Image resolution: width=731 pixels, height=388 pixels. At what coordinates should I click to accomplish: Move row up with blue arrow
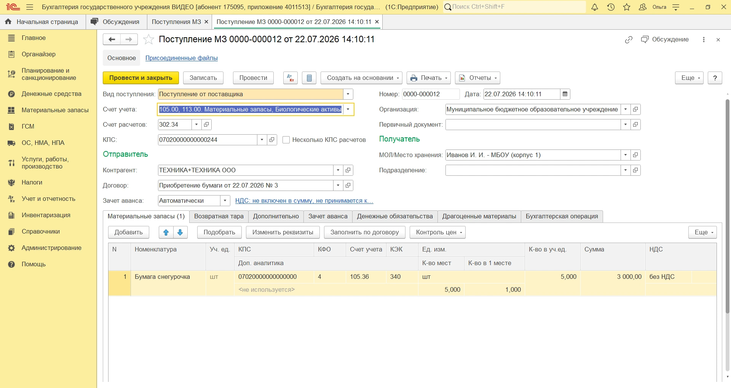(x=166, y=232)
